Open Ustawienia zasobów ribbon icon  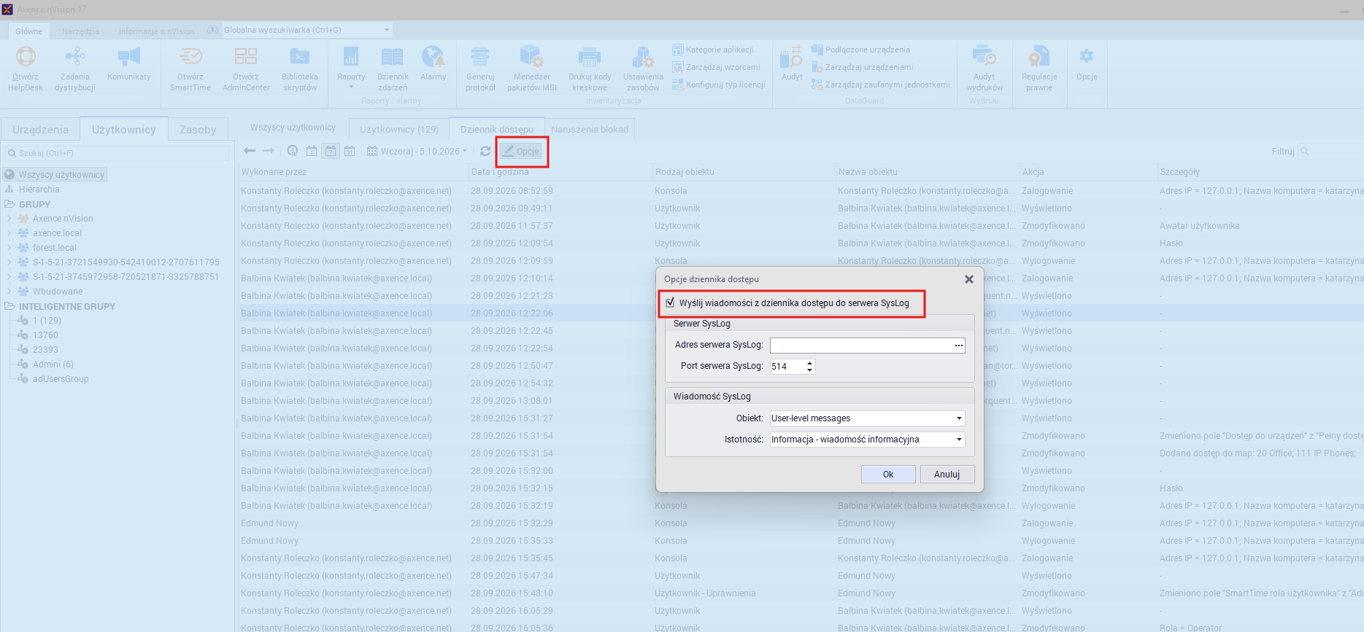point(643,69)
